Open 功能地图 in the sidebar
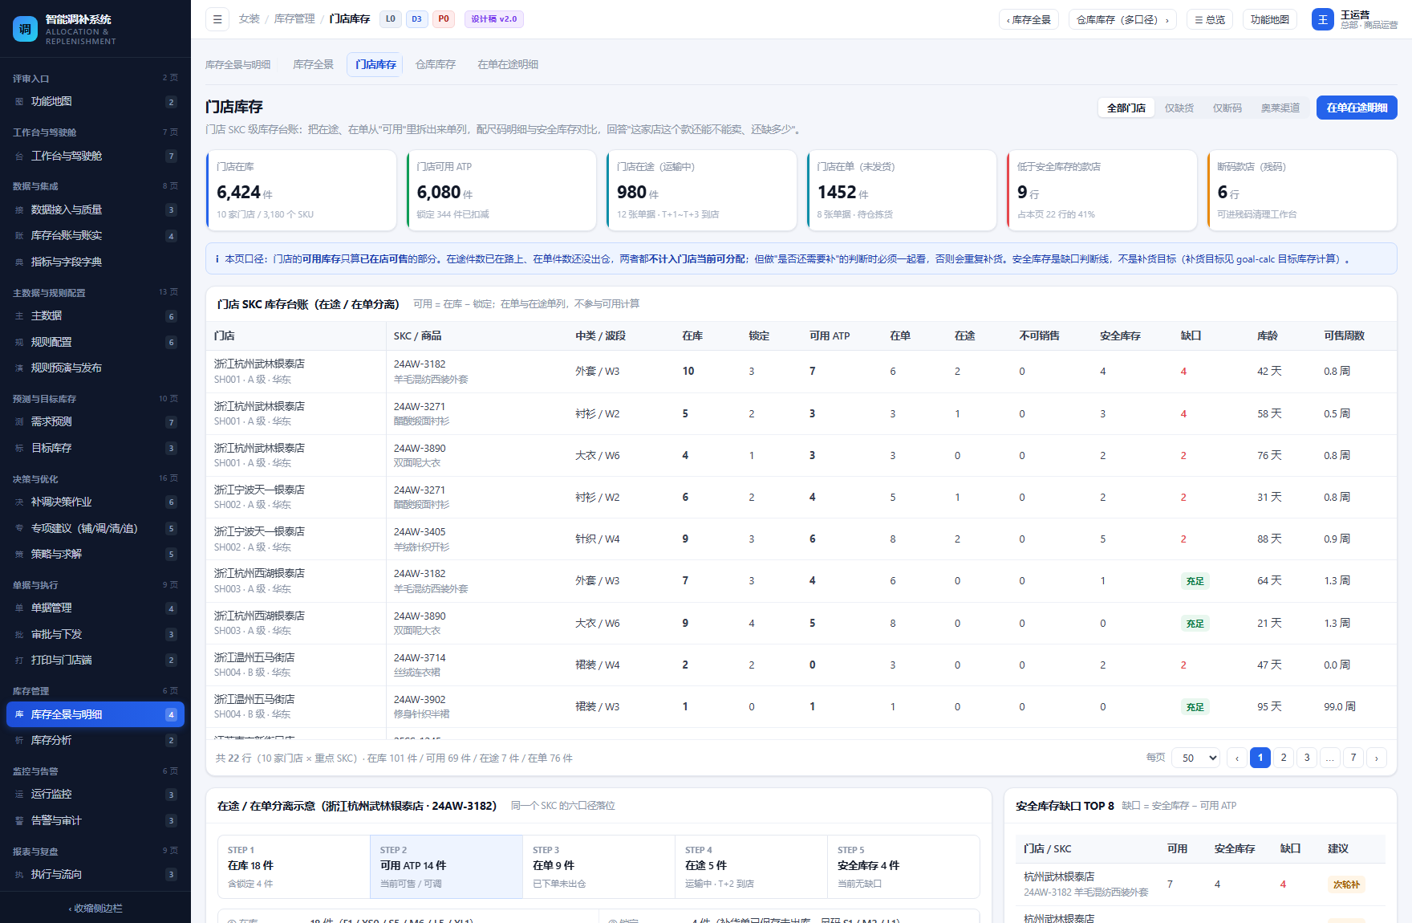The width and height of the screenshot is (1412, 923). pos(95,102)
